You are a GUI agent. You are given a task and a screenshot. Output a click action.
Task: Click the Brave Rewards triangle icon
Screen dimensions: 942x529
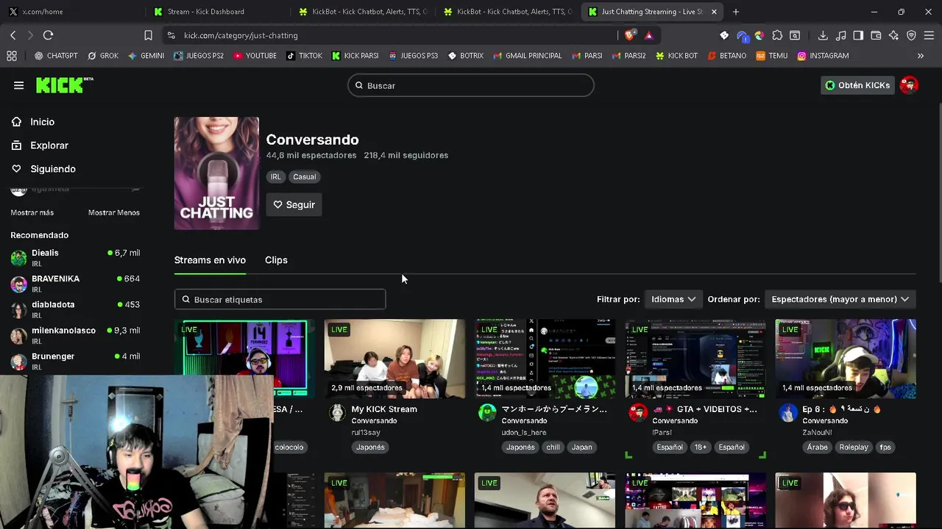click(648, 35)
